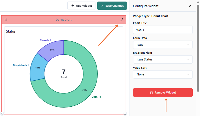
Task: Click the pencil edit icon on Donut Chart
Action: click(x=121, y=20)
